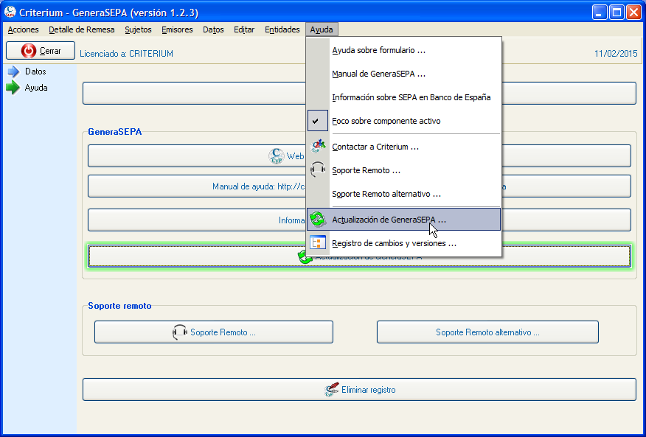646x437 pixels.
Task: Select the blue arrow icon beside Datos
Action: [x=13, y=71]
